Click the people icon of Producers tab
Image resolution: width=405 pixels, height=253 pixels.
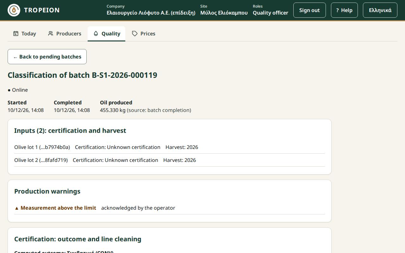click(x=51, y=34)
